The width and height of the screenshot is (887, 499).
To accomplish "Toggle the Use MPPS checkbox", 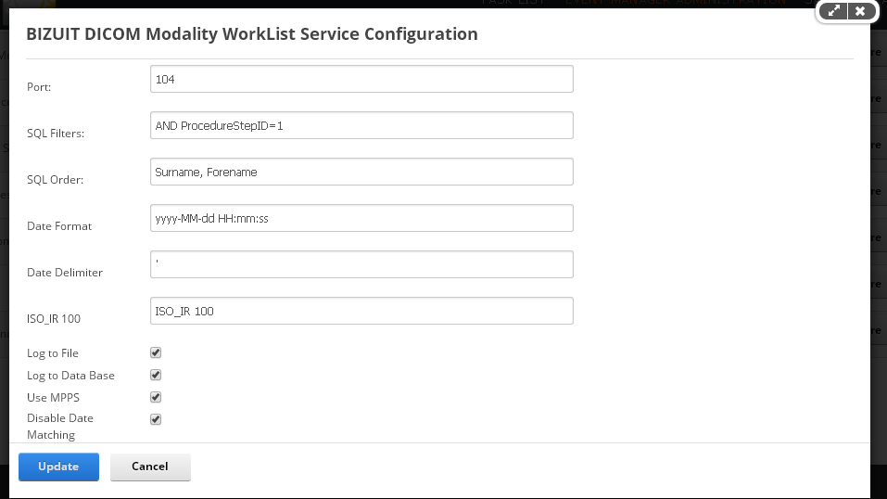I will pyautogui.click(x=156, y=397).
